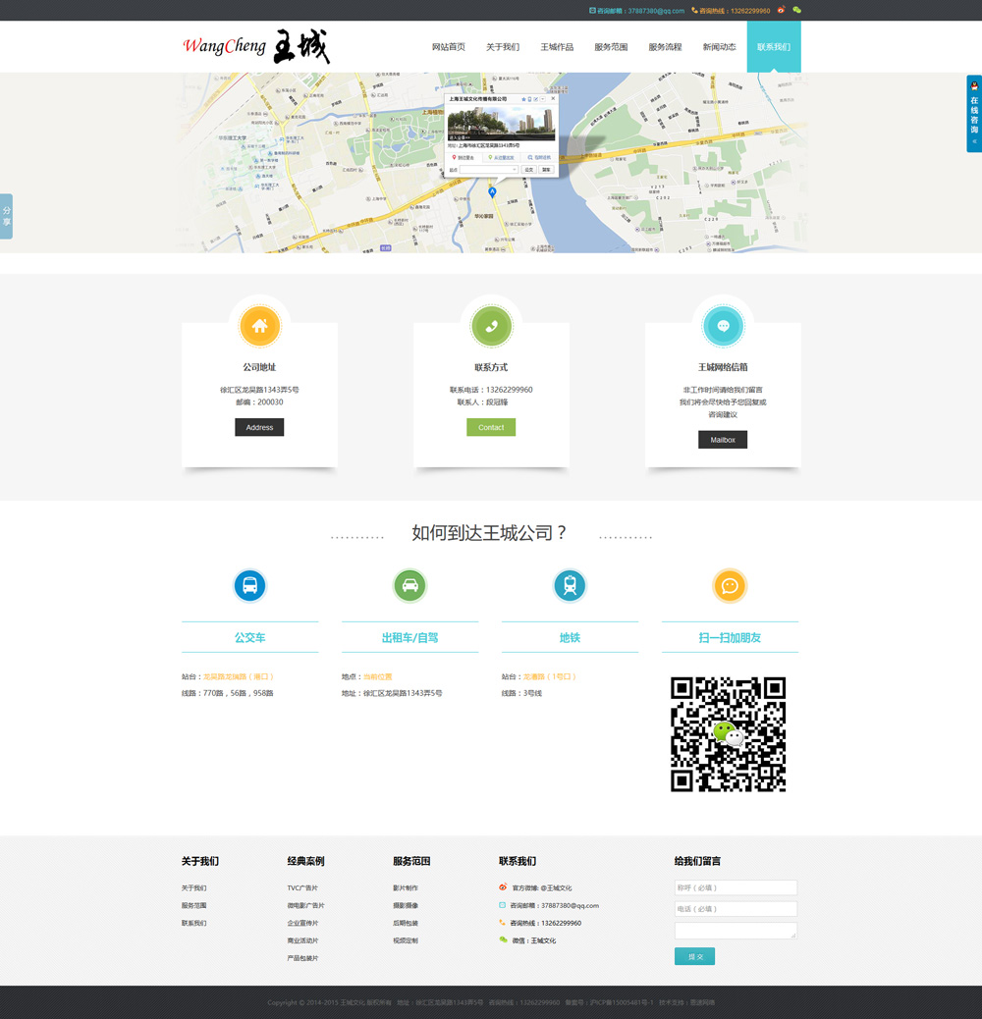The height and width of the screenshot is (1019, 982).
Task: Open 新闻动态 navigation item
Action: 720,47
